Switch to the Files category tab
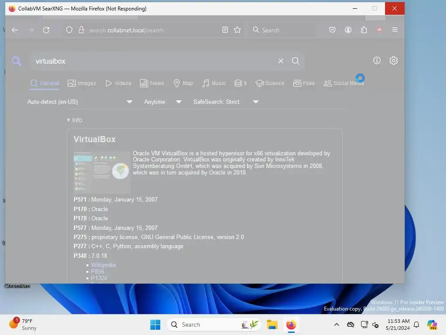This screenshot has width=446, height=335. coord(304,83)
